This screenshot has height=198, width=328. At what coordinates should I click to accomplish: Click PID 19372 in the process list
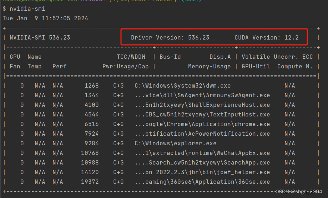point(90,182)
